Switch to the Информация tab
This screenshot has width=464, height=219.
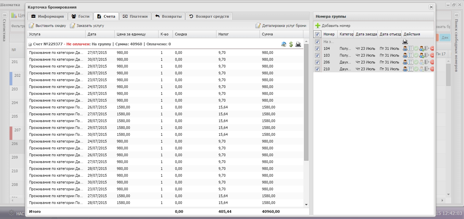[x=47, y=16]
